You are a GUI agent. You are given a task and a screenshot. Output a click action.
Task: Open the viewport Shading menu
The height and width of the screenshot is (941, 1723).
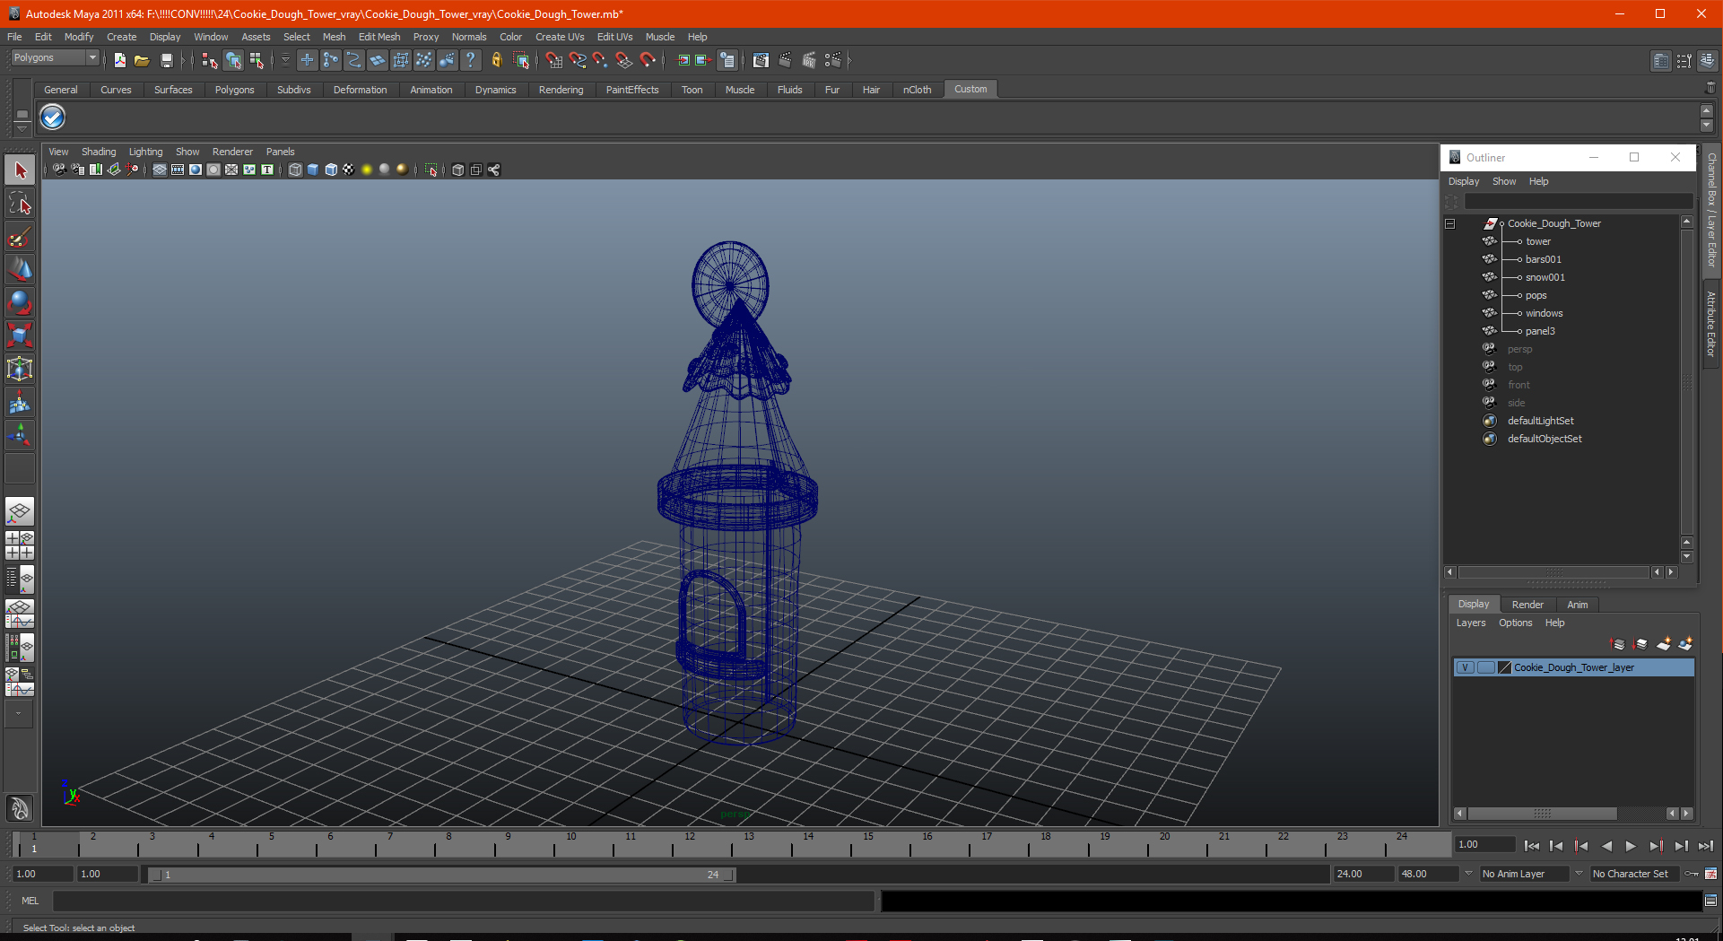point(99,152)
